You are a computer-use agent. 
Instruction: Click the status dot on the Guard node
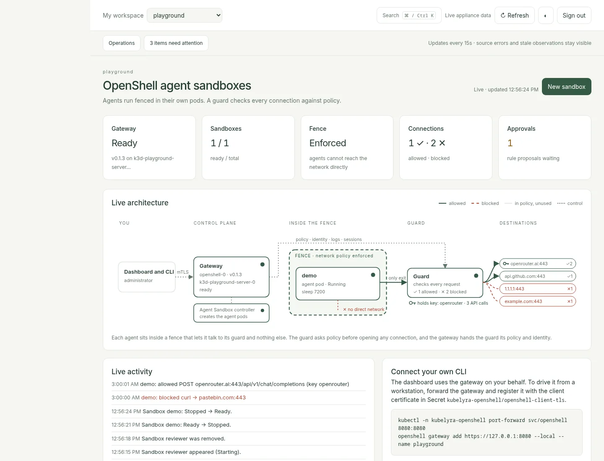tap(476, 276)
